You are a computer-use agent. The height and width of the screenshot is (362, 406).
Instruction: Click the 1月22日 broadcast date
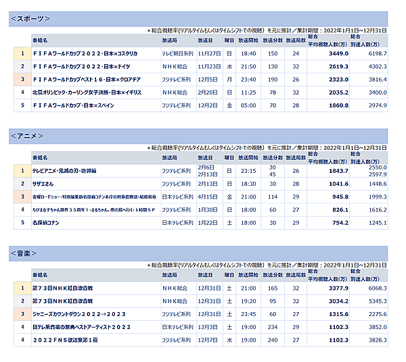(x=208, y=223)
